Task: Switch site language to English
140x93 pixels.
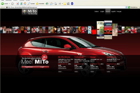Action: tap(102, 11)
